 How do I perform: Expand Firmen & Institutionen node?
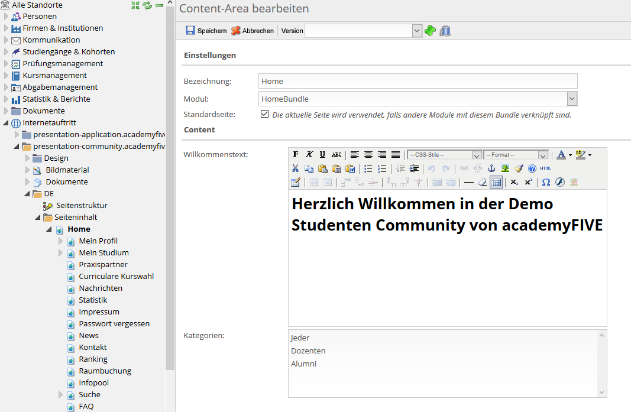click(6, 28)
